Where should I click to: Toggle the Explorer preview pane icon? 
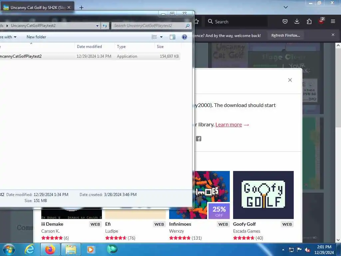(x=172, y=37)
